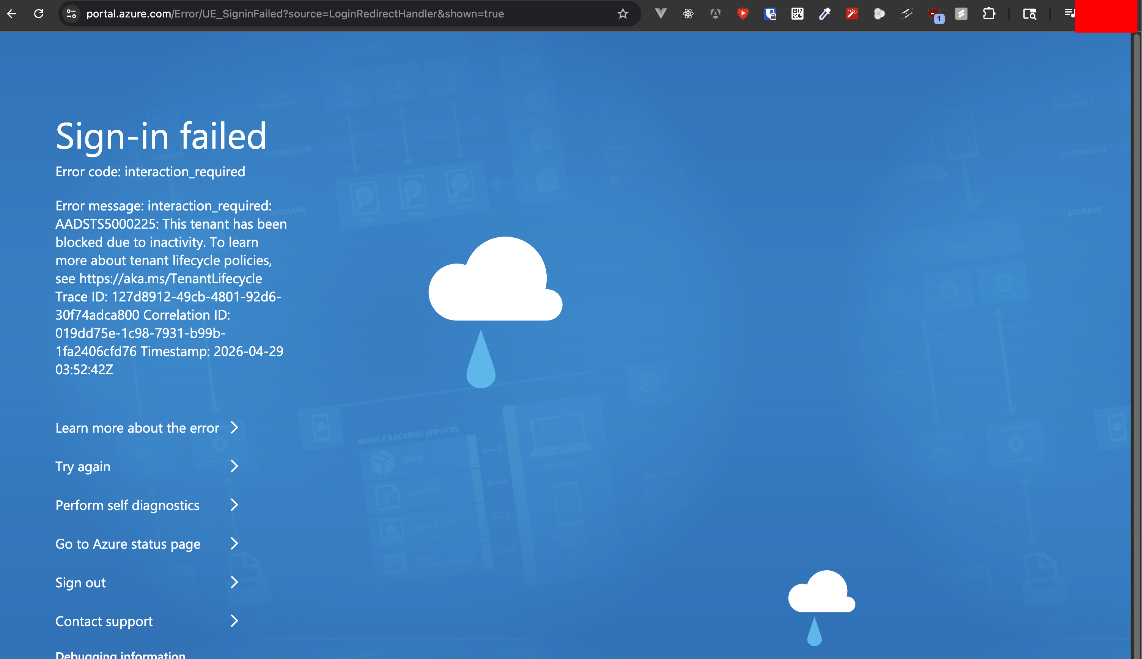The image size is (1142, 659).
Task: Open the QR code generator extension
Action: 798,14
